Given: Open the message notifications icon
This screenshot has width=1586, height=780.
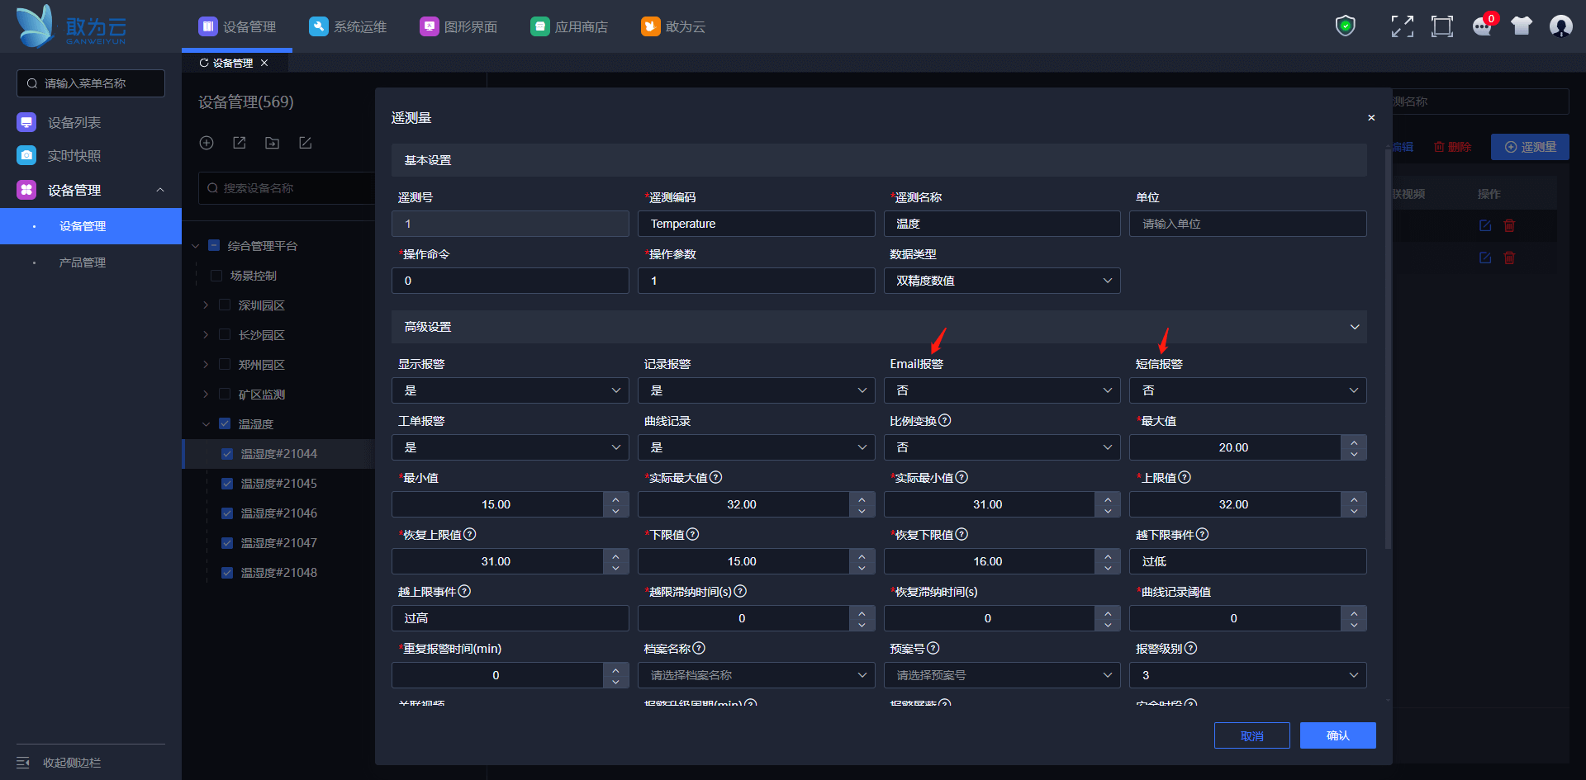Looking at the screenshot, I should (1482, 26).
